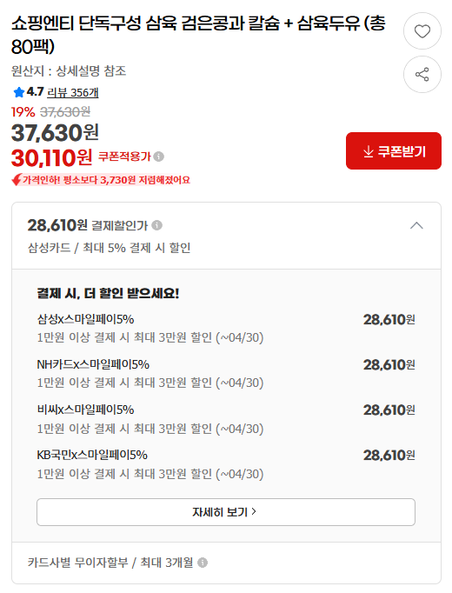452x593 pixels.
Task: Click the 28,610원 결제할인가 header
Action: (x=226, y=236)
